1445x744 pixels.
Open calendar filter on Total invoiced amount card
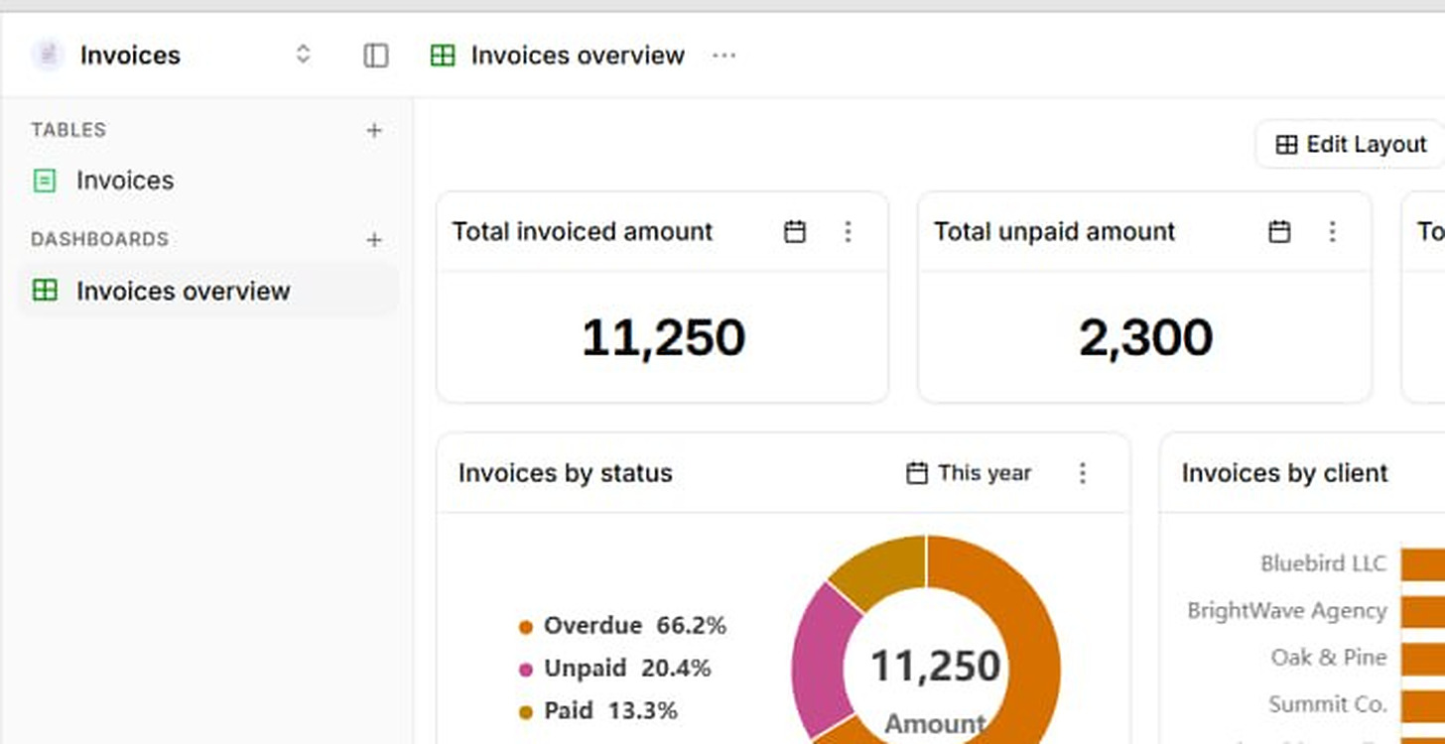tap(795, 232)
